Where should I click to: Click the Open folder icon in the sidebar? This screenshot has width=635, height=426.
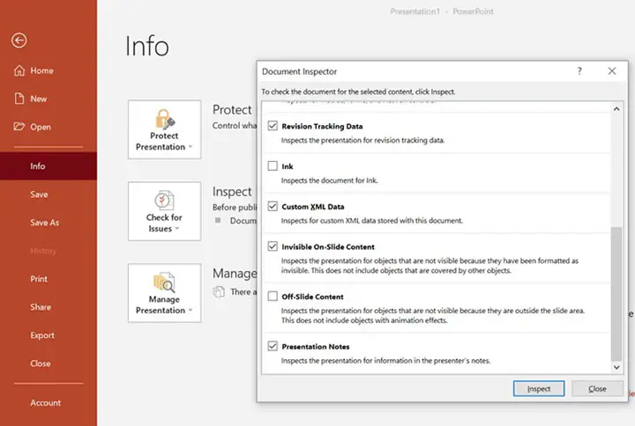click(19, 127)
